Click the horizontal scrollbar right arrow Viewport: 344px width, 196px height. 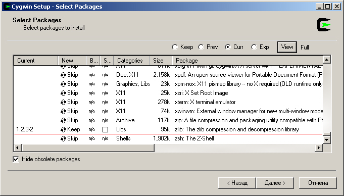pos(319,148)
